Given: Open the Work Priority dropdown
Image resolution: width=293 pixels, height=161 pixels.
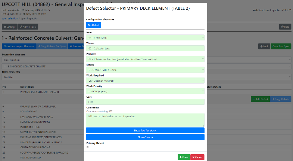Looking at the screenshot, I should [145, 91].
